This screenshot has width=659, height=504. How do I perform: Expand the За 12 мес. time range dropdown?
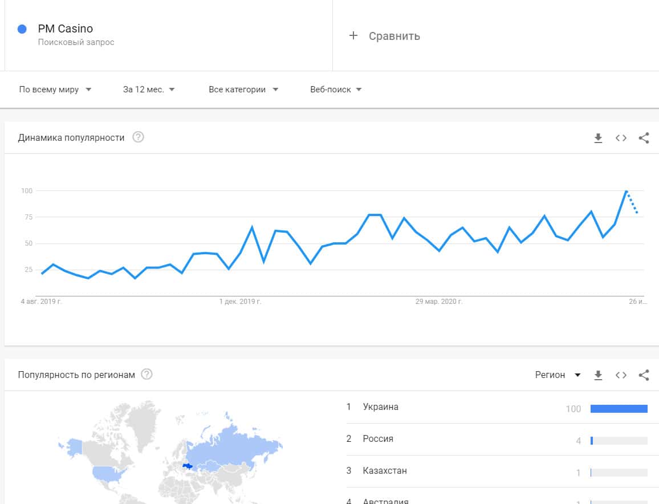(149, 90)
